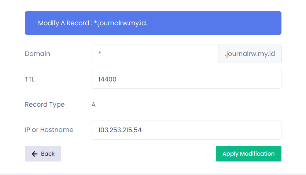Click the Record Type label
Screen dimensions: 306x175
click(x=45, y=104)
